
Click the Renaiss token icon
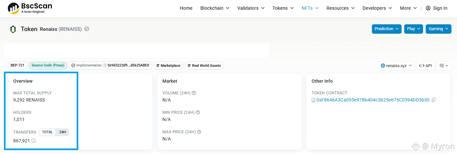click(13, 29)
